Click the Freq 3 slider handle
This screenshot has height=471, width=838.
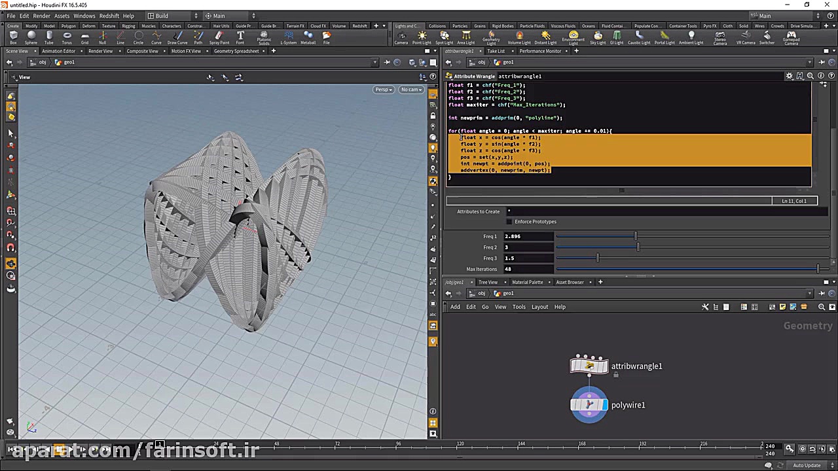tap(597, 258)
